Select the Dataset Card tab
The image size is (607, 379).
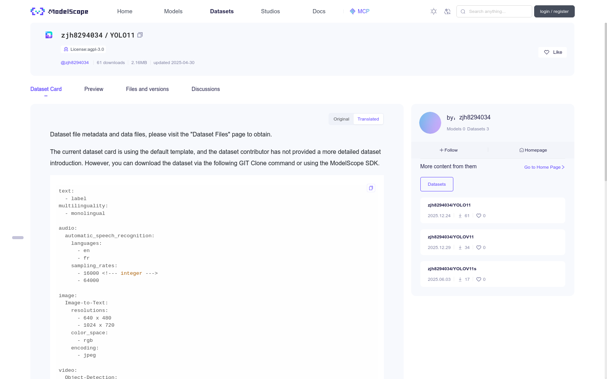(46, 89)
